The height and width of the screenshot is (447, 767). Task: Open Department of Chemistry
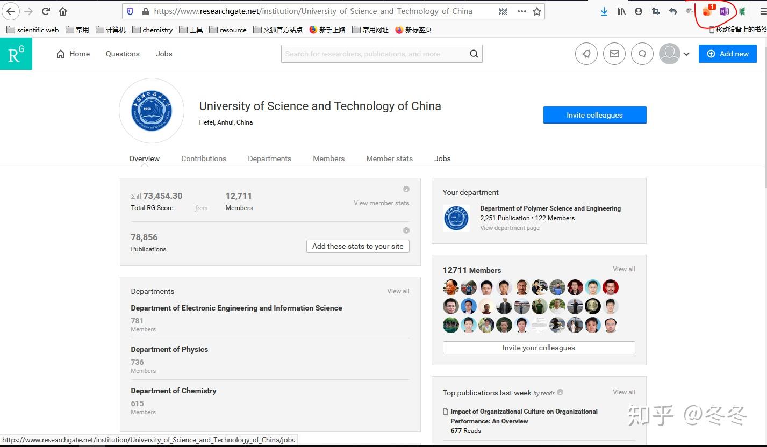pyautogui.click(x=174, y=391)
